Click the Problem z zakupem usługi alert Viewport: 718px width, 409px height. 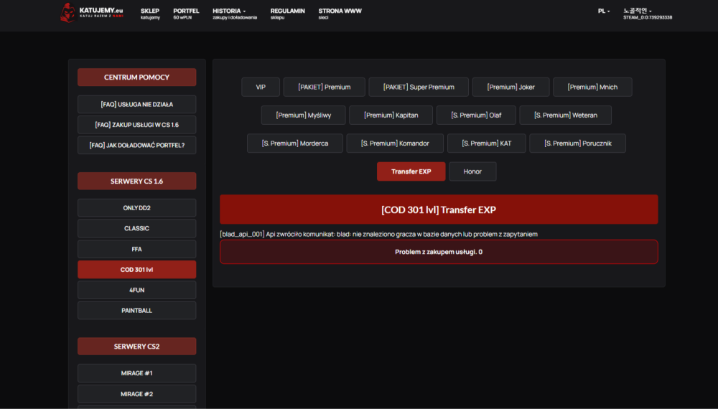439,252
